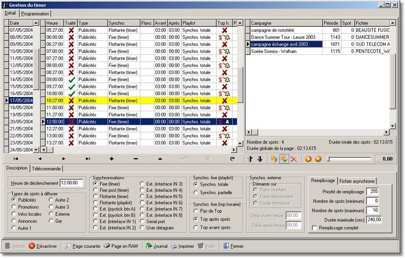Viewport: 405px width, 258px height.
Task: Move selected campaign up with arrow
Action: point(250,159)
